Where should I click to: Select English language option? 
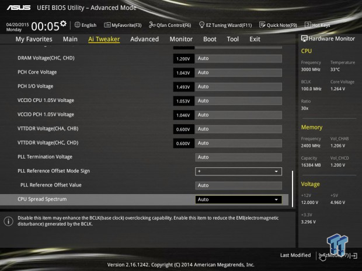[89, 25]
